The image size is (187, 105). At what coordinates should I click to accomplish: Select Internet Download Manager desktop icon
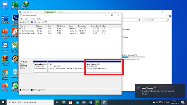point(25,6)
